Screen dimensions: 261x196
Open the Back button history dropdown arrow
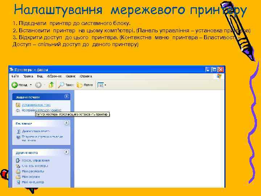pos(31,85)
